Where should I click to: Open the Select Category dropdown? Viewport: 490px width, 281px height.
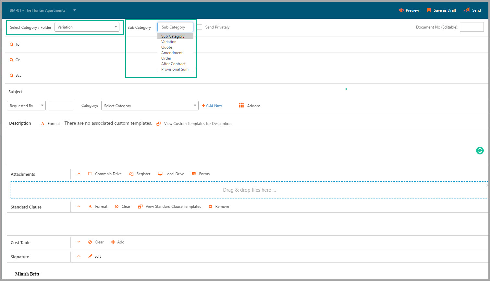[150, 106]
